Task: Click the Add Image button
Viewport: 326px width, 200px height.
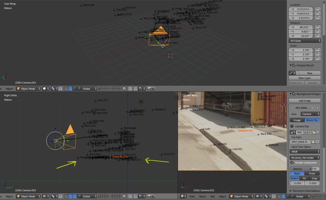Action: pos(305,101)
